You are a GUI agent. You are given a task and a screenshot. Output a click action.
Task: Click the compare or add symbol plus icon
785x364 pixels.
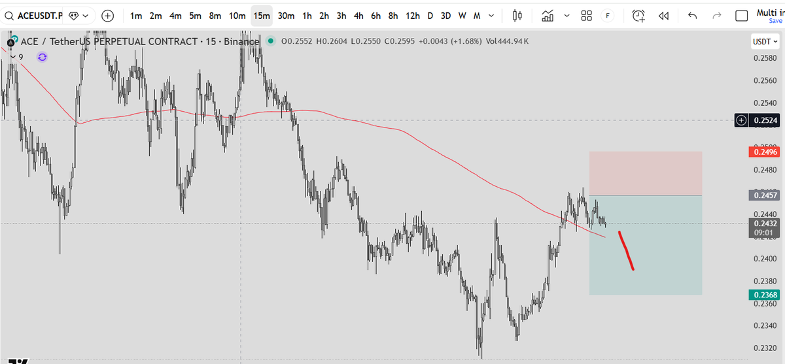pos(108,15)
